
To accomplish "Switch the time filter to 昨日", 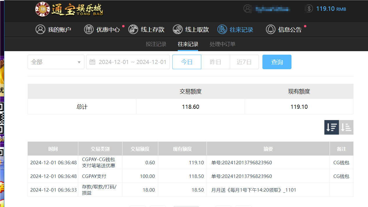I will coord(215,62).
